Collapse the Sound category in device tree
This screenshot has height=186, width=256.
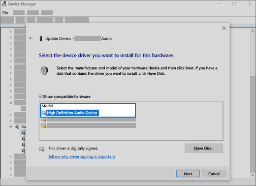coord(11,126)
